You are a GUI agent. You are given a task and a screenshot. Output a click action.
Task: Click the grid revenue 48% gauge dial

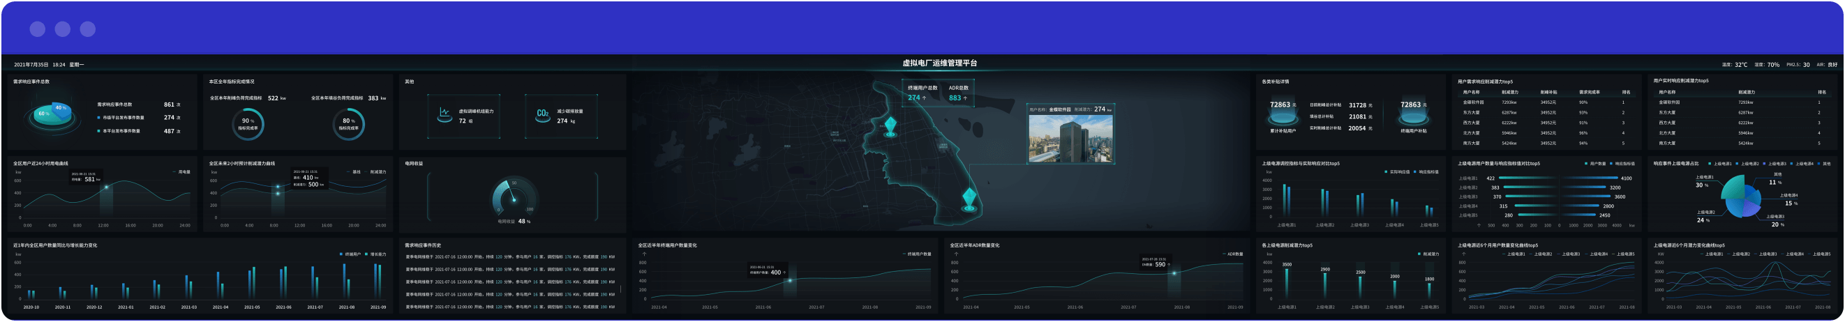tap(514, 197)
